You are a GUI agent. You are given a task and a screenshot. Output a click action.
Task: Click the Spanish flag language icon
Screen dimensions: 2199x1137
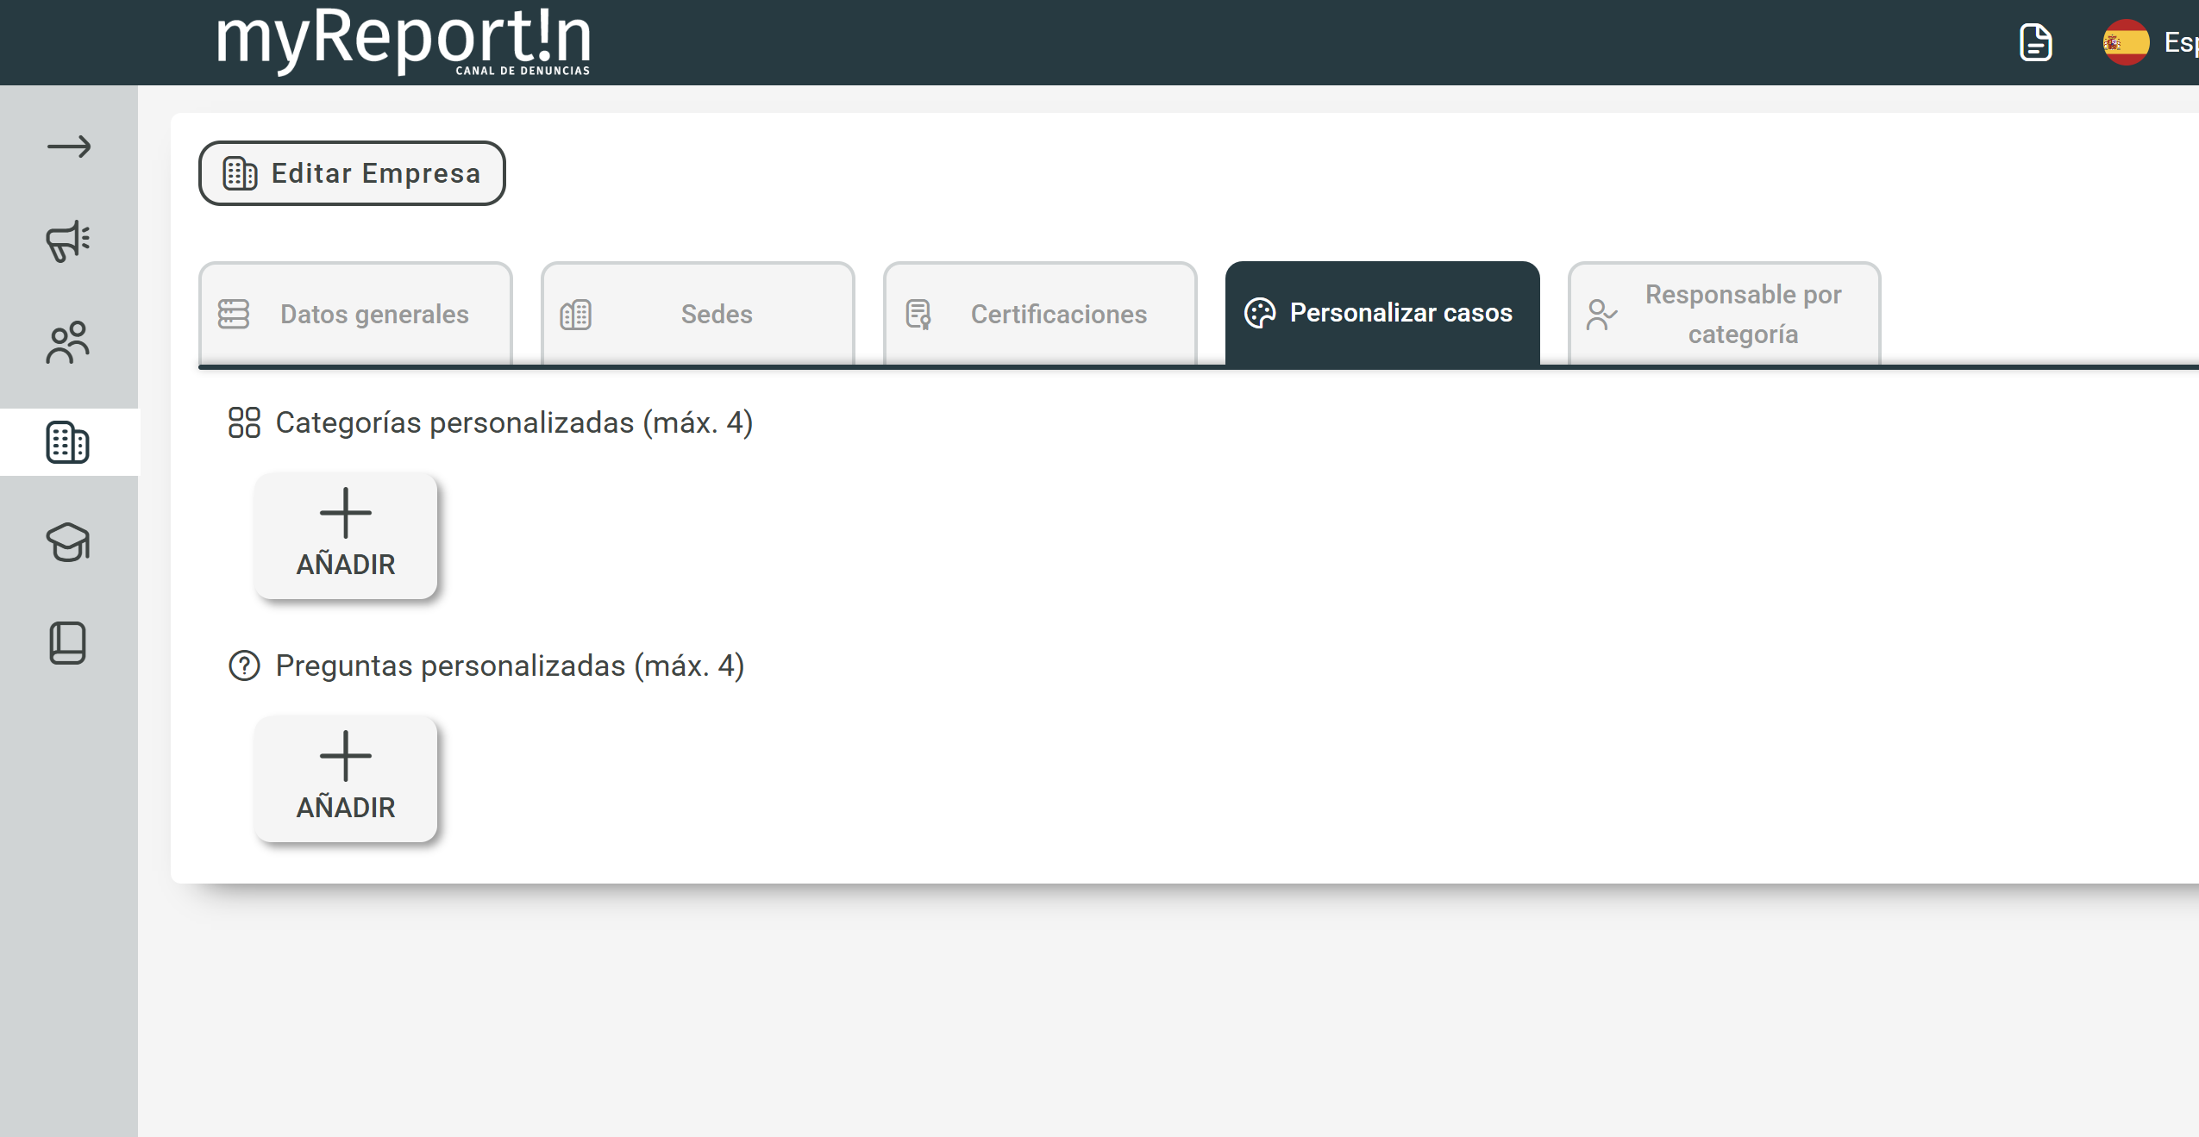[x=2126, y=42]
